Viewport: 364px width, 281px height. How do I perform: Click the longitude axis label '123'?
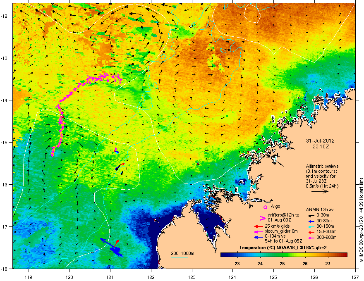pos(192,277)
